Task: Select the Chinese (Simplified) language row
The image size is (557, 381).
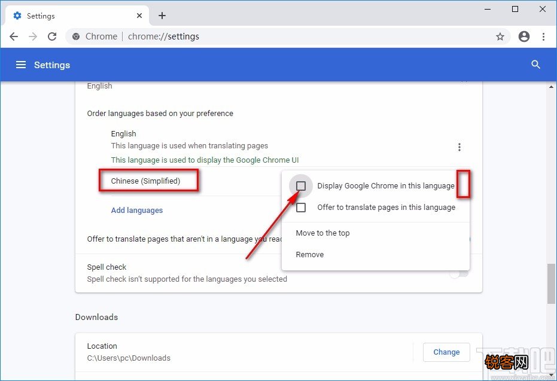Action: click(x=145, y=181)
